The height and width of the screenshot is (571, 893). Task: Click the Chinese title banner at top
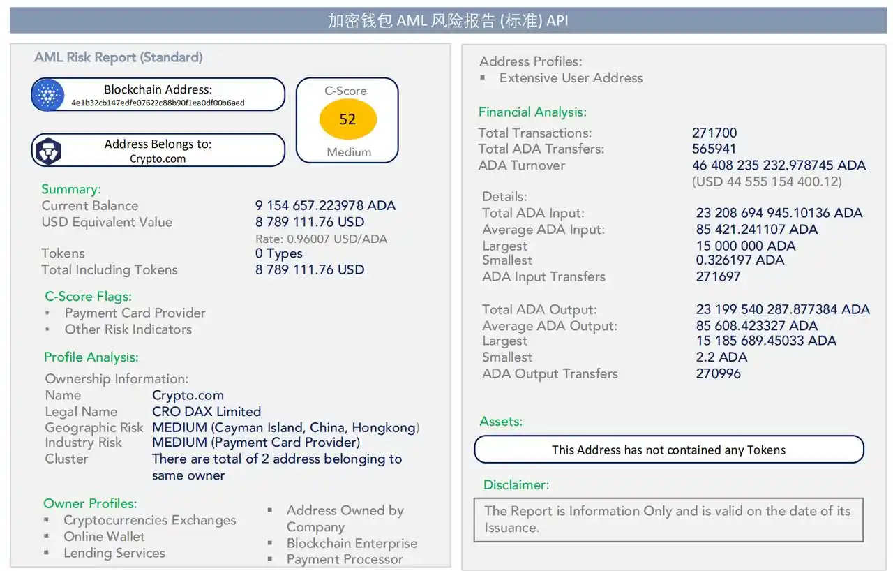coord(447,20)
